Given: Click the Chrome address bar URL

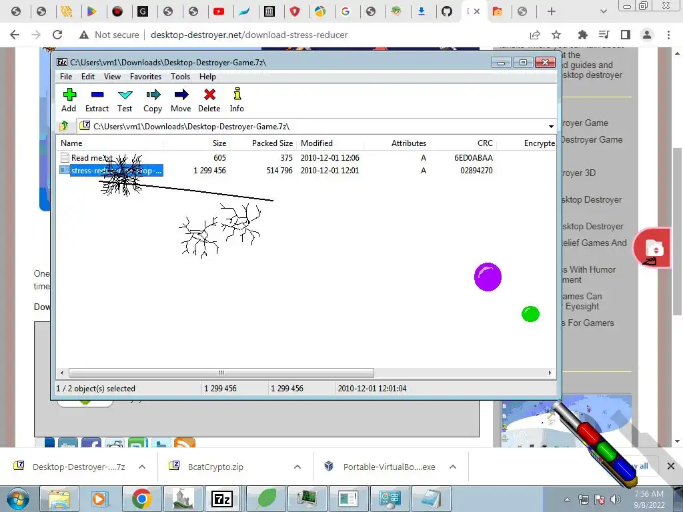Looking at the screenshot, I should click(x=249, y=35).
